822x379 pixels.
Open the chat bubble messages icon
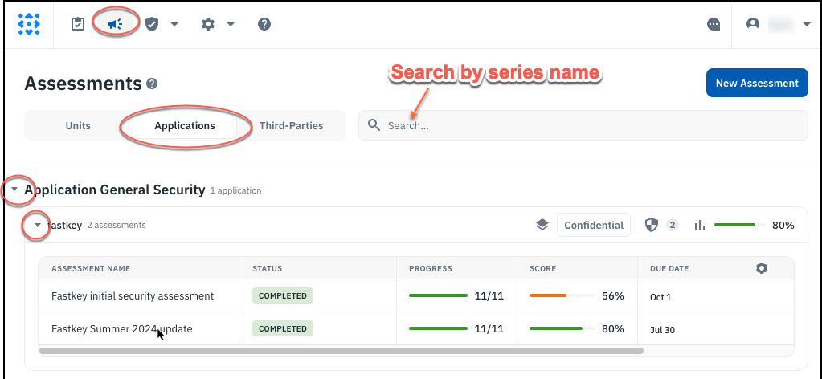coord(713,24)
